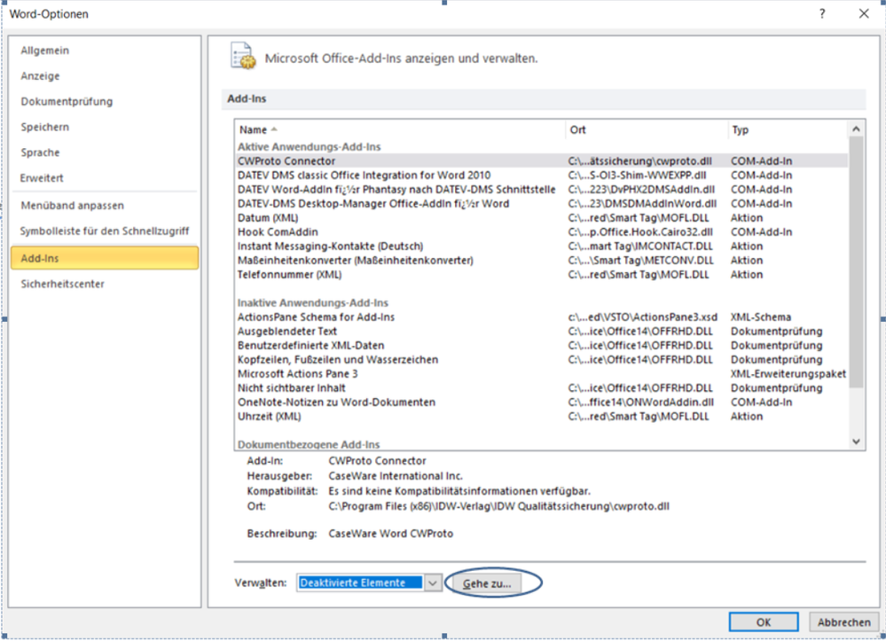Click the XML-Erweiterungspaket type cell
886x641 pixels.
tap(788, 373)
